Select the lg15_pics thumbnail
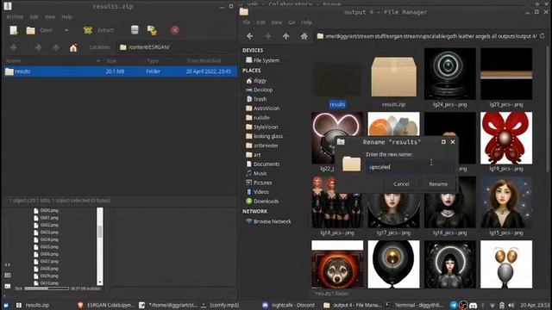Viewport: 552px width, 310px height. click(506, 202)
